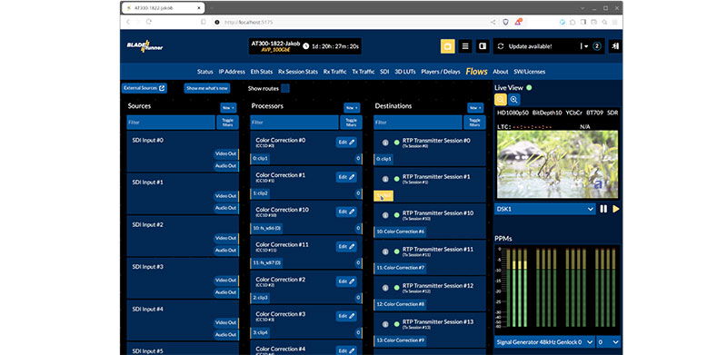Switch to the Rx Session Stats tab
Viewport: 727px width, 355px height.
coord(298,72)
